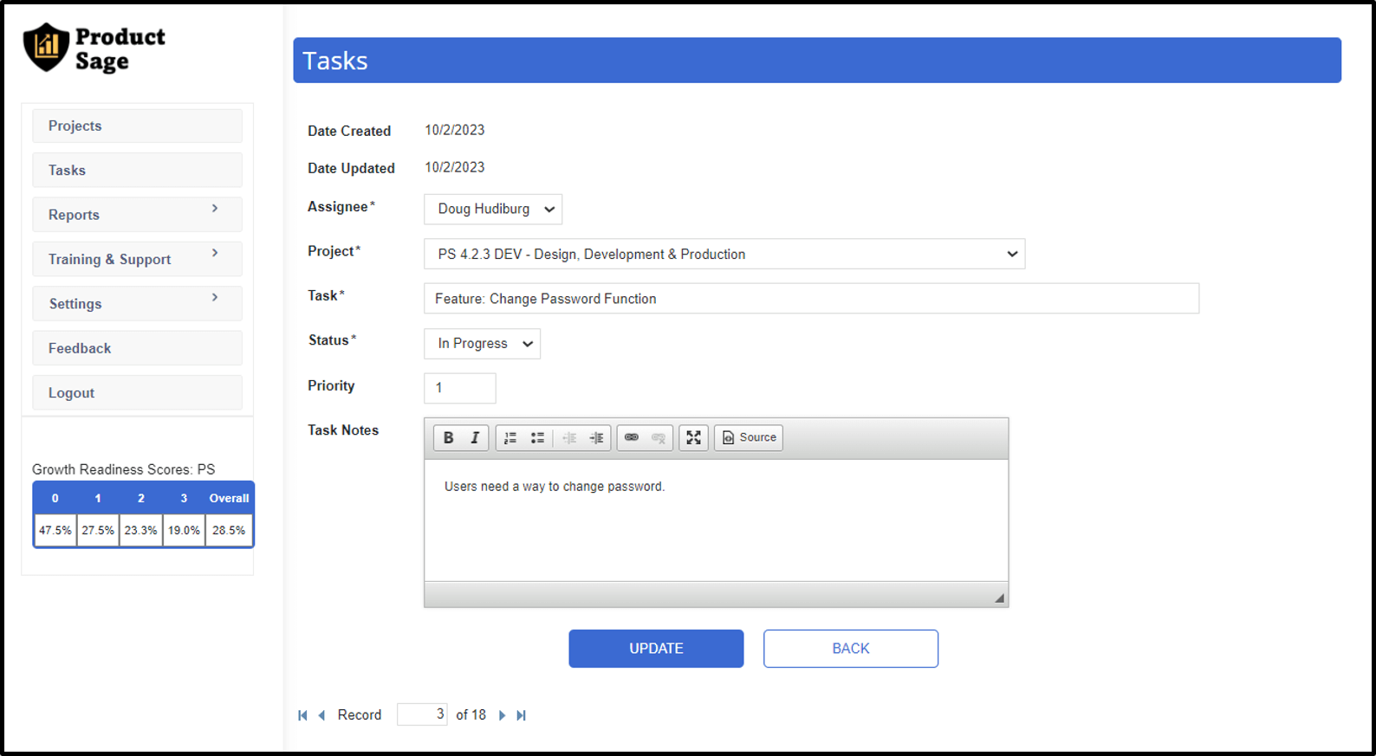Open the Status dropdown

point(482,344)
